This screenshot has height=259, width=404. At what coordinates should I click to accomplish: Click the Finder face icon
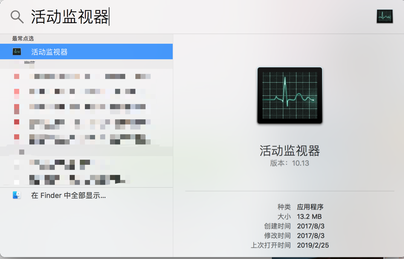[x=17, y=195]
